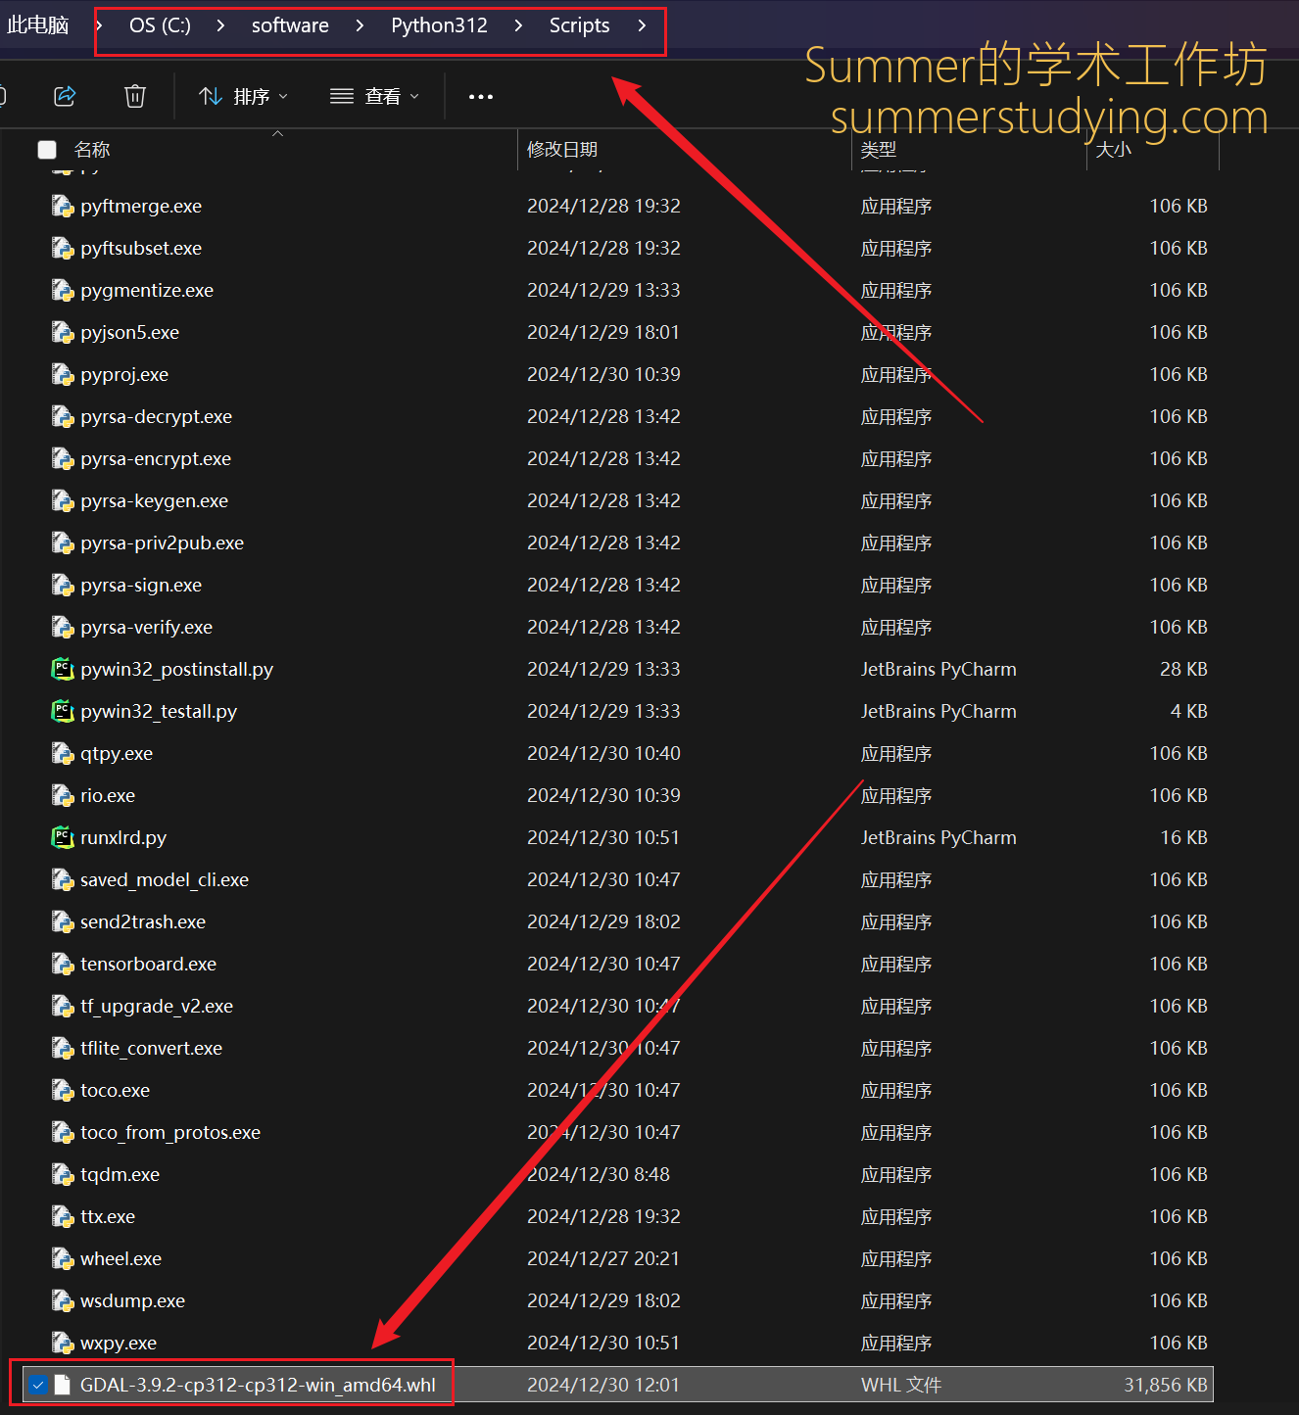The height and width of the screenshot is (1415, 1299).
Task: Click the wheel.exe file icon
Action: (63, 1259)
